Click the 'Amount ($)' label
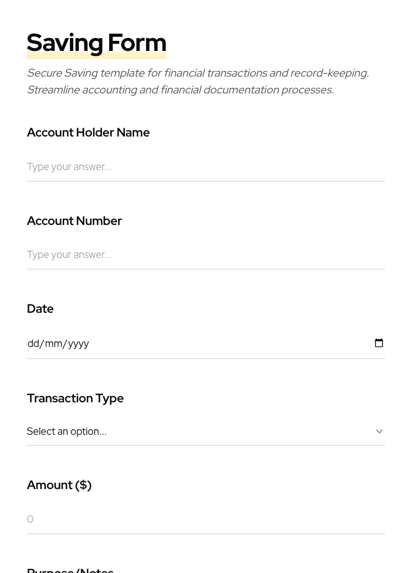 pos(59,485)
